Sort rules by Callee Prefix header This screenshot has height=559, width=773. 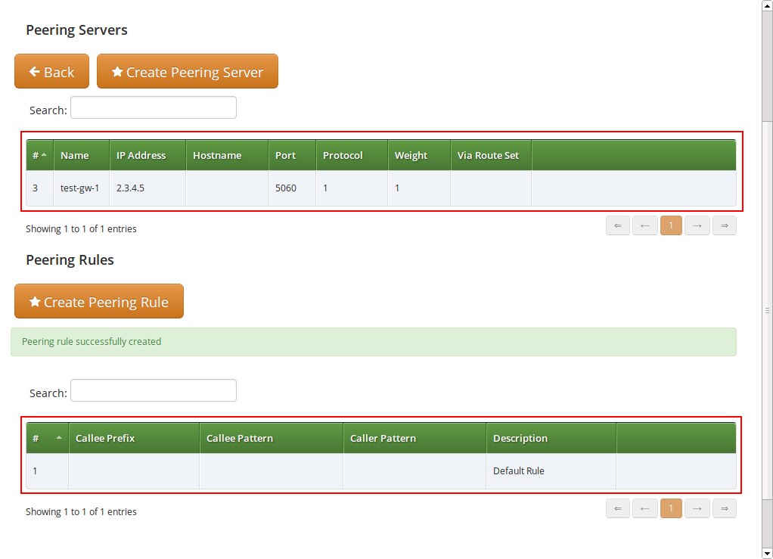[x=134, y=438]
